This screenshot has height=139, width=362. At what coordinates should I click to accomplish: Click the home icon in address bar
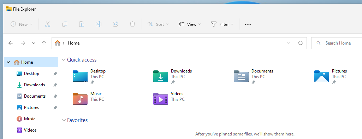58,43
